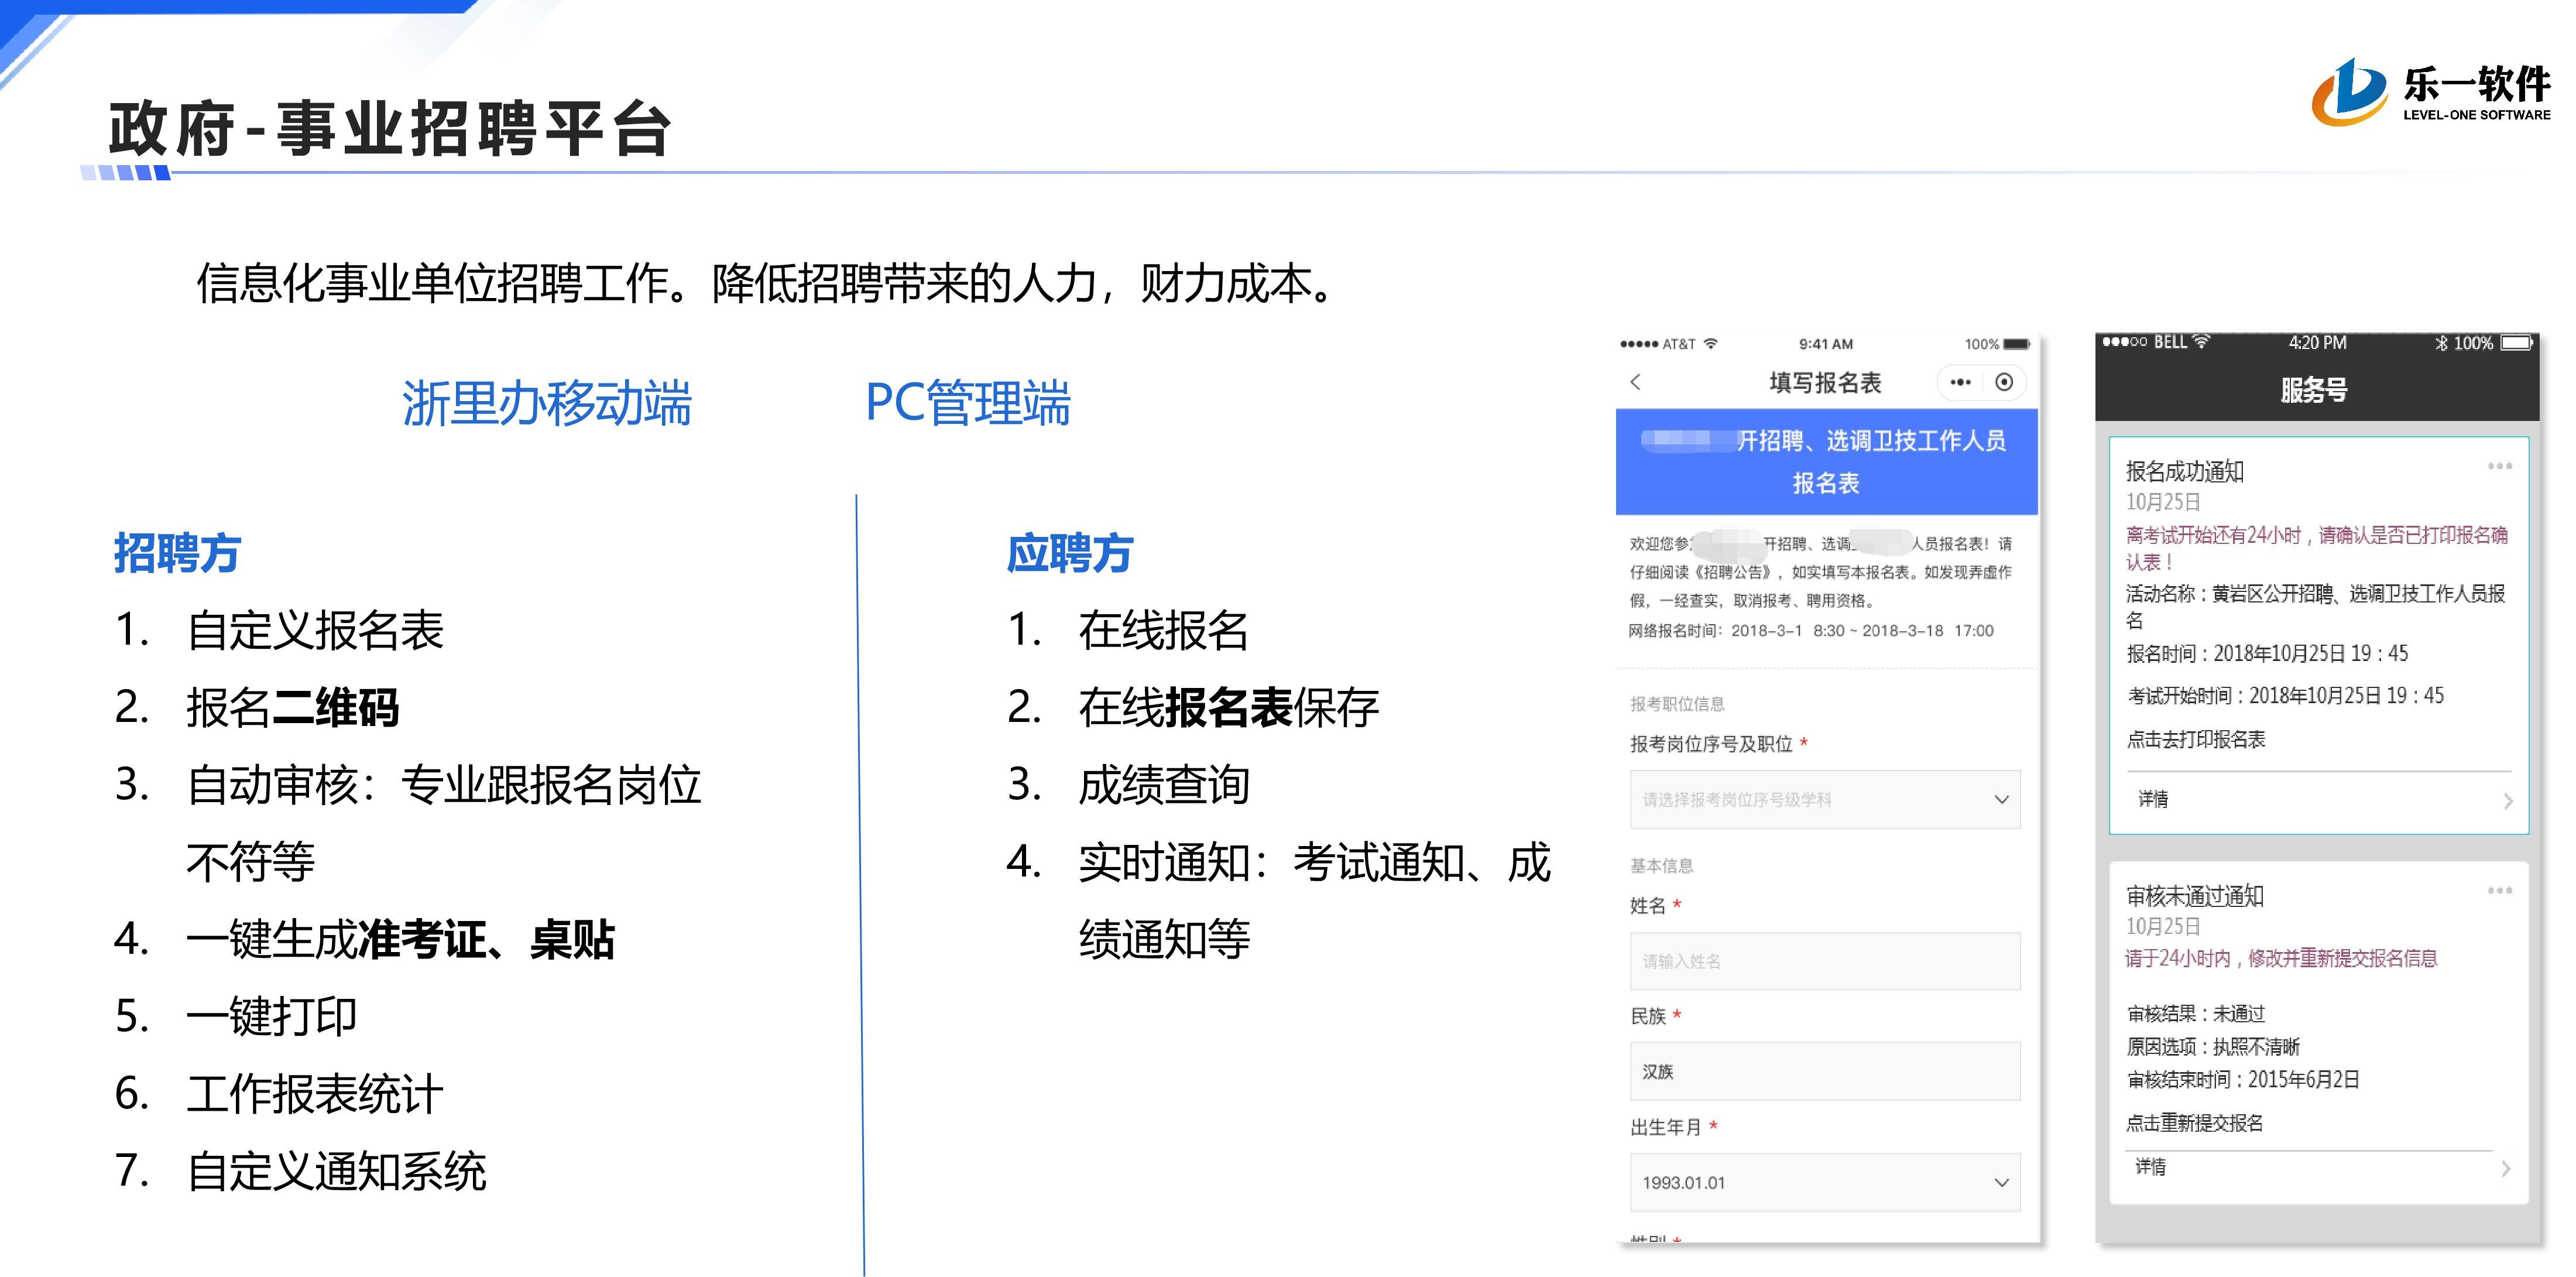
Task: Select the 浙里办移动端 heading
Action: coord(547,403)
